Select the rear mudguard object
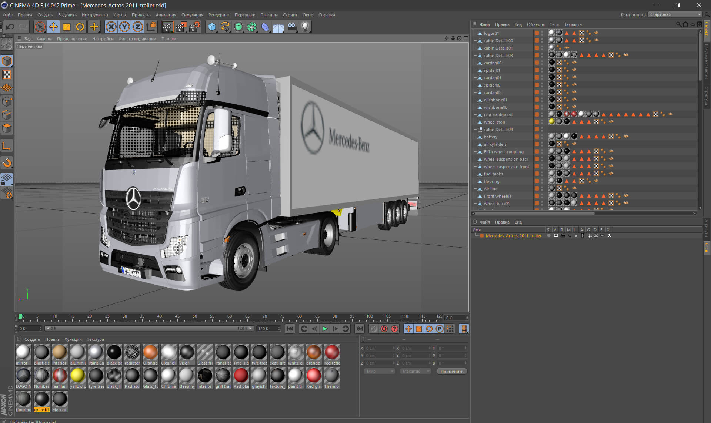The width and height of the screenshot is (711, 423). click(498, 115)
